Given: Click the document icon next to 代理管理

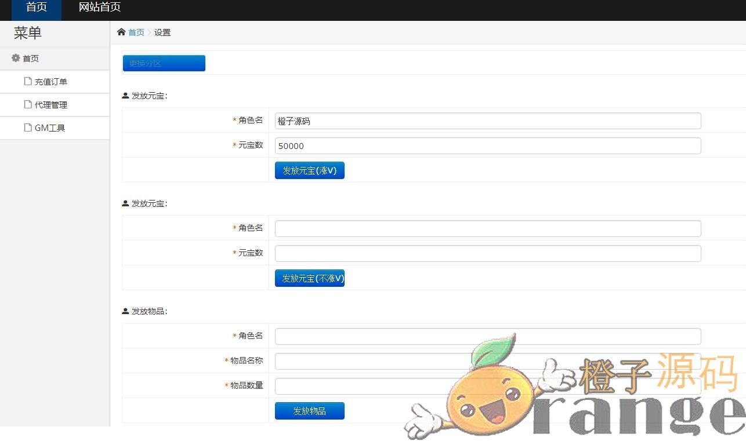Looking at the screenshot, I should pyautogui.click(x=27, y=104).
